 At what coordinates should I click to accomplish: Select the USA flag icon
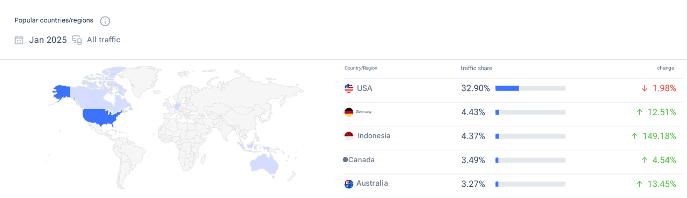click(x=349, y=88)
